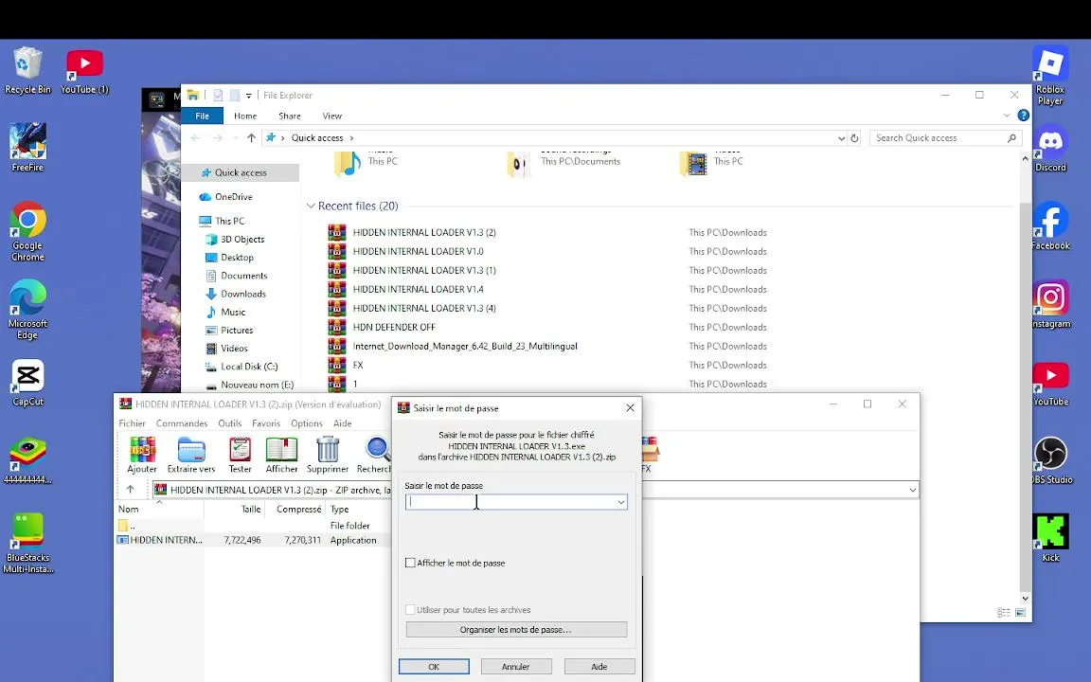Open the BlueStacks Multi-Instance icon
This screenshot has height=682, width=1091.
pyautogui.click(x=27, y=544)
